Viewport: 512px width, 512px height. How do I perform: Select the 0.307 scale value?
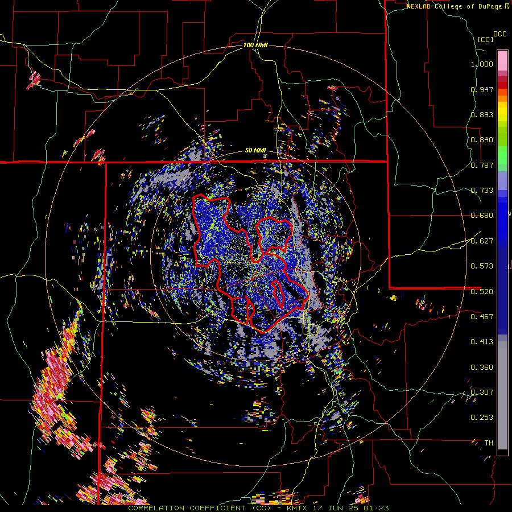pos(482,392)
